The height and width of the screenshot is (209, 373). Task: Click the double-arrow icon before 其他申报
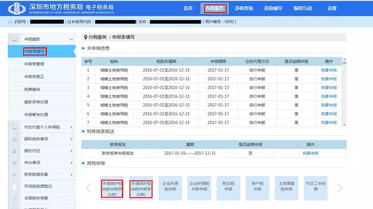tap(83, 163)
